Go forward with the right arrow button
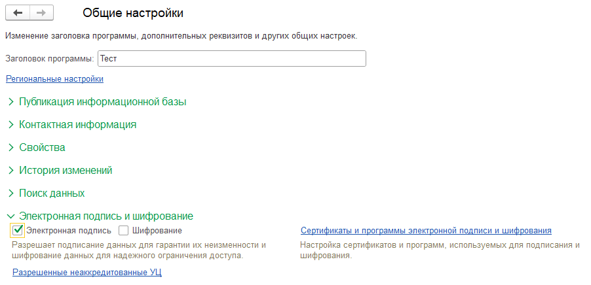The height and width of the screenshot is (285, 591). pyautogui.click(x=41, y=13)
